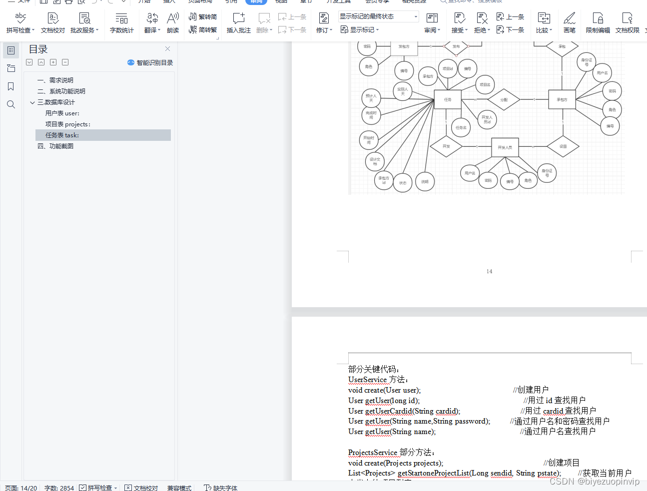Collapse the 三.数据库设计 tree node

pyautogui.click(x=32, y=102)
